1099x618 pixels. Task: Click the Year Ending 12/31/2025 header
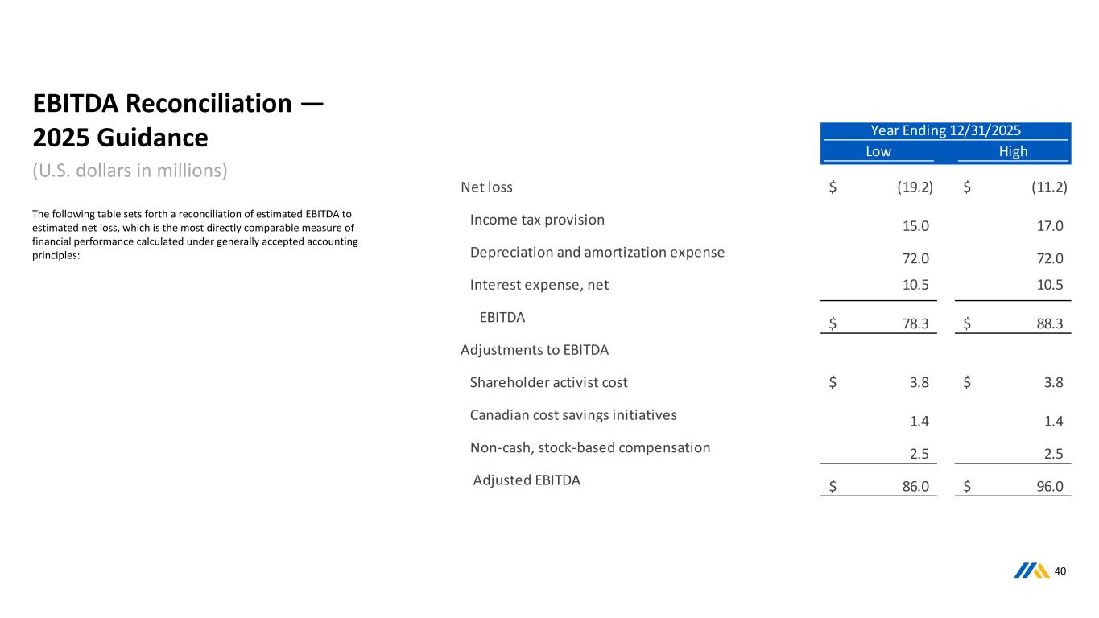click(x=945, y=131)
